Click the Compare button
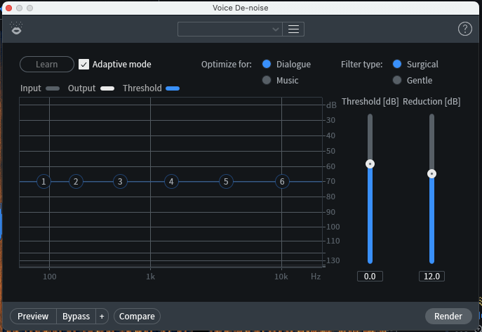The image size is (482, 332). pyautogui.click(x=137, y=317)
